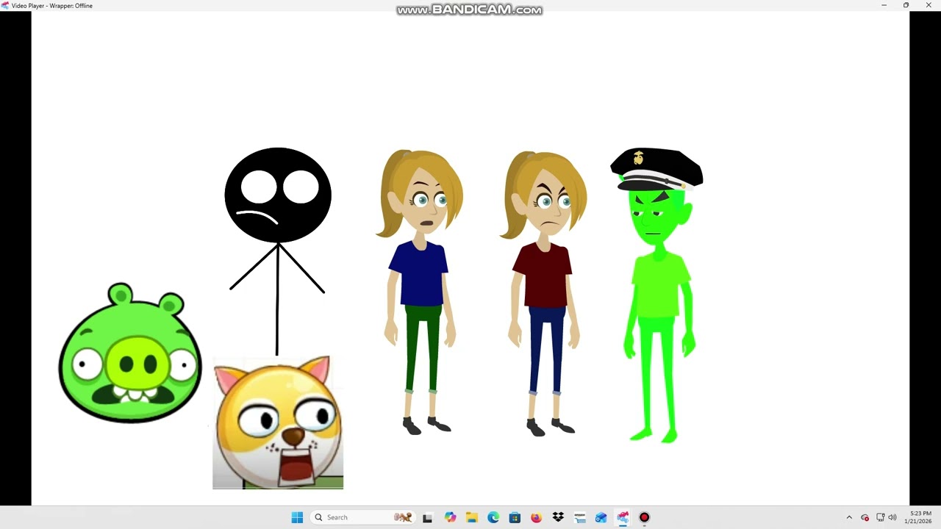Open the Windows Start menu
Screen dimensions: 941x529
[297, 517]
